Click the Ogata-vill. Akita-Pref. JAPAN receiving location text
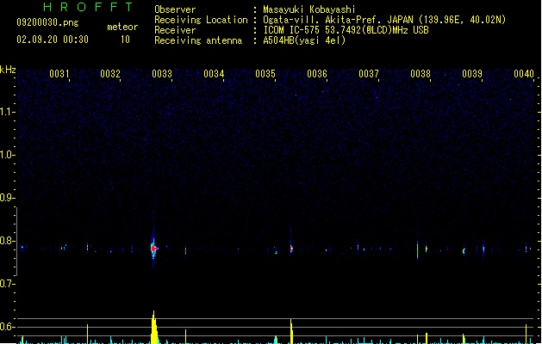Screen dimensions: 542x344 (384, 20)
